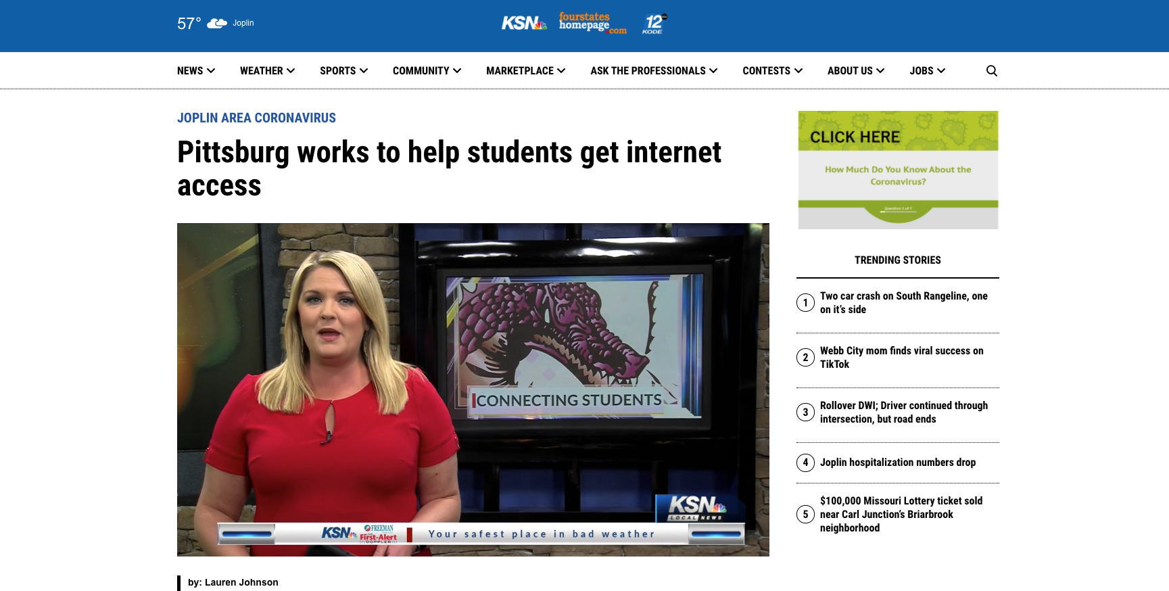Click the number 5 trending circle
Image resolution: width=1169 pixels, height=591 pixels.
805,515
